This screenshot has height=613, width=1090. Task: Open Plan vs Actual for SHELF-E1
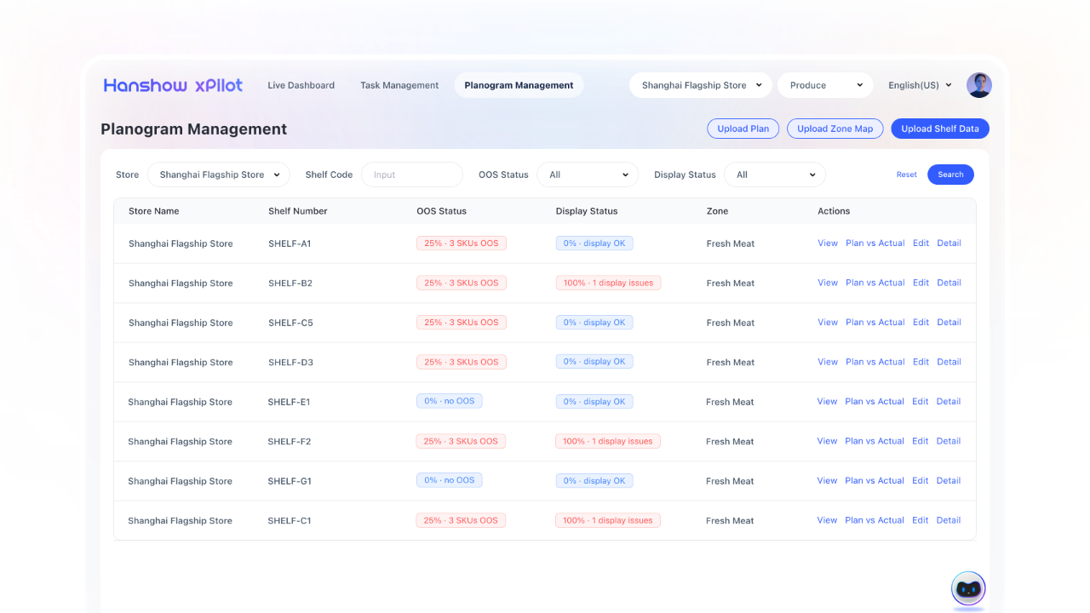[x=875, y=402]
